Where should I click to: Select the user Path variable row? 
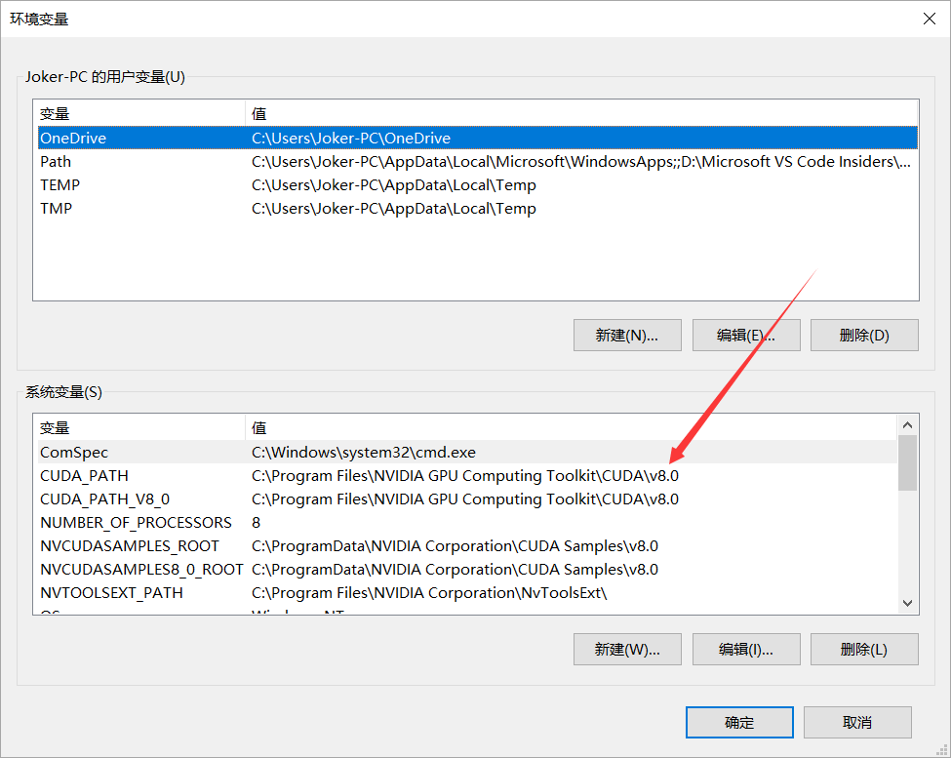(x=477, y=161)
